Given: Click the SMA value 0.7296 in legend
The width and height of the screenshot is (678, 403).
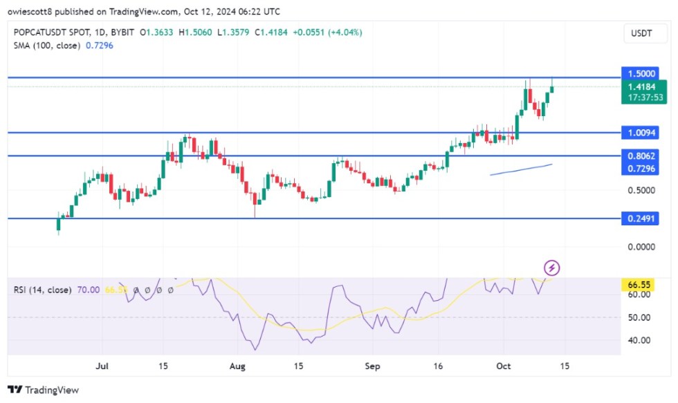Looking at the screenshot, I should (99, 45).
